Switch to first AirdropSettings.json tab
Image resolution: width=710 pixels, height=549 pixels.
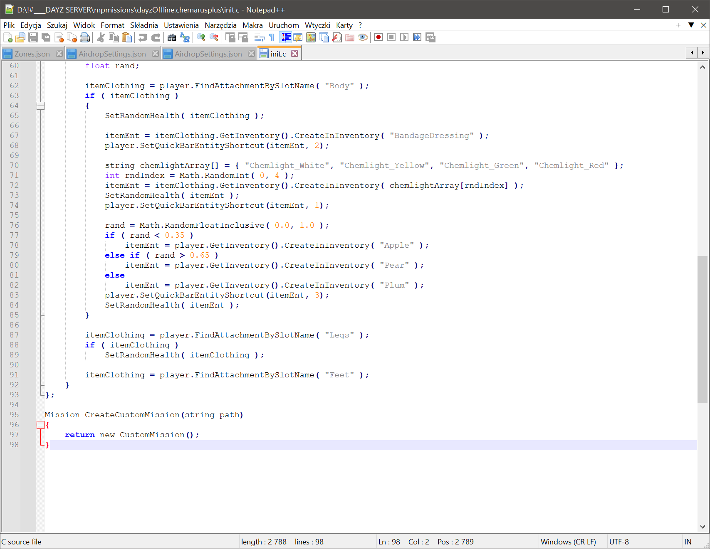[112, 54]
